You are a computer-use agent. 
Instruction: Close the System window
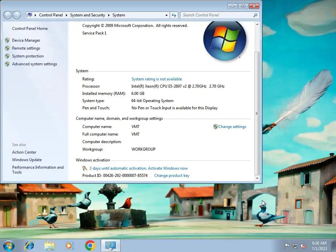click(254, 6)
